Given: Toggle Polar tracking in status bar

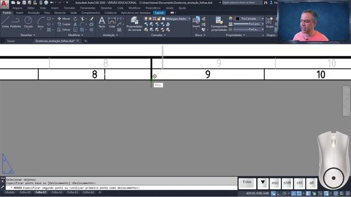Looking at the screenshot, I should click(x=284, y=193).
